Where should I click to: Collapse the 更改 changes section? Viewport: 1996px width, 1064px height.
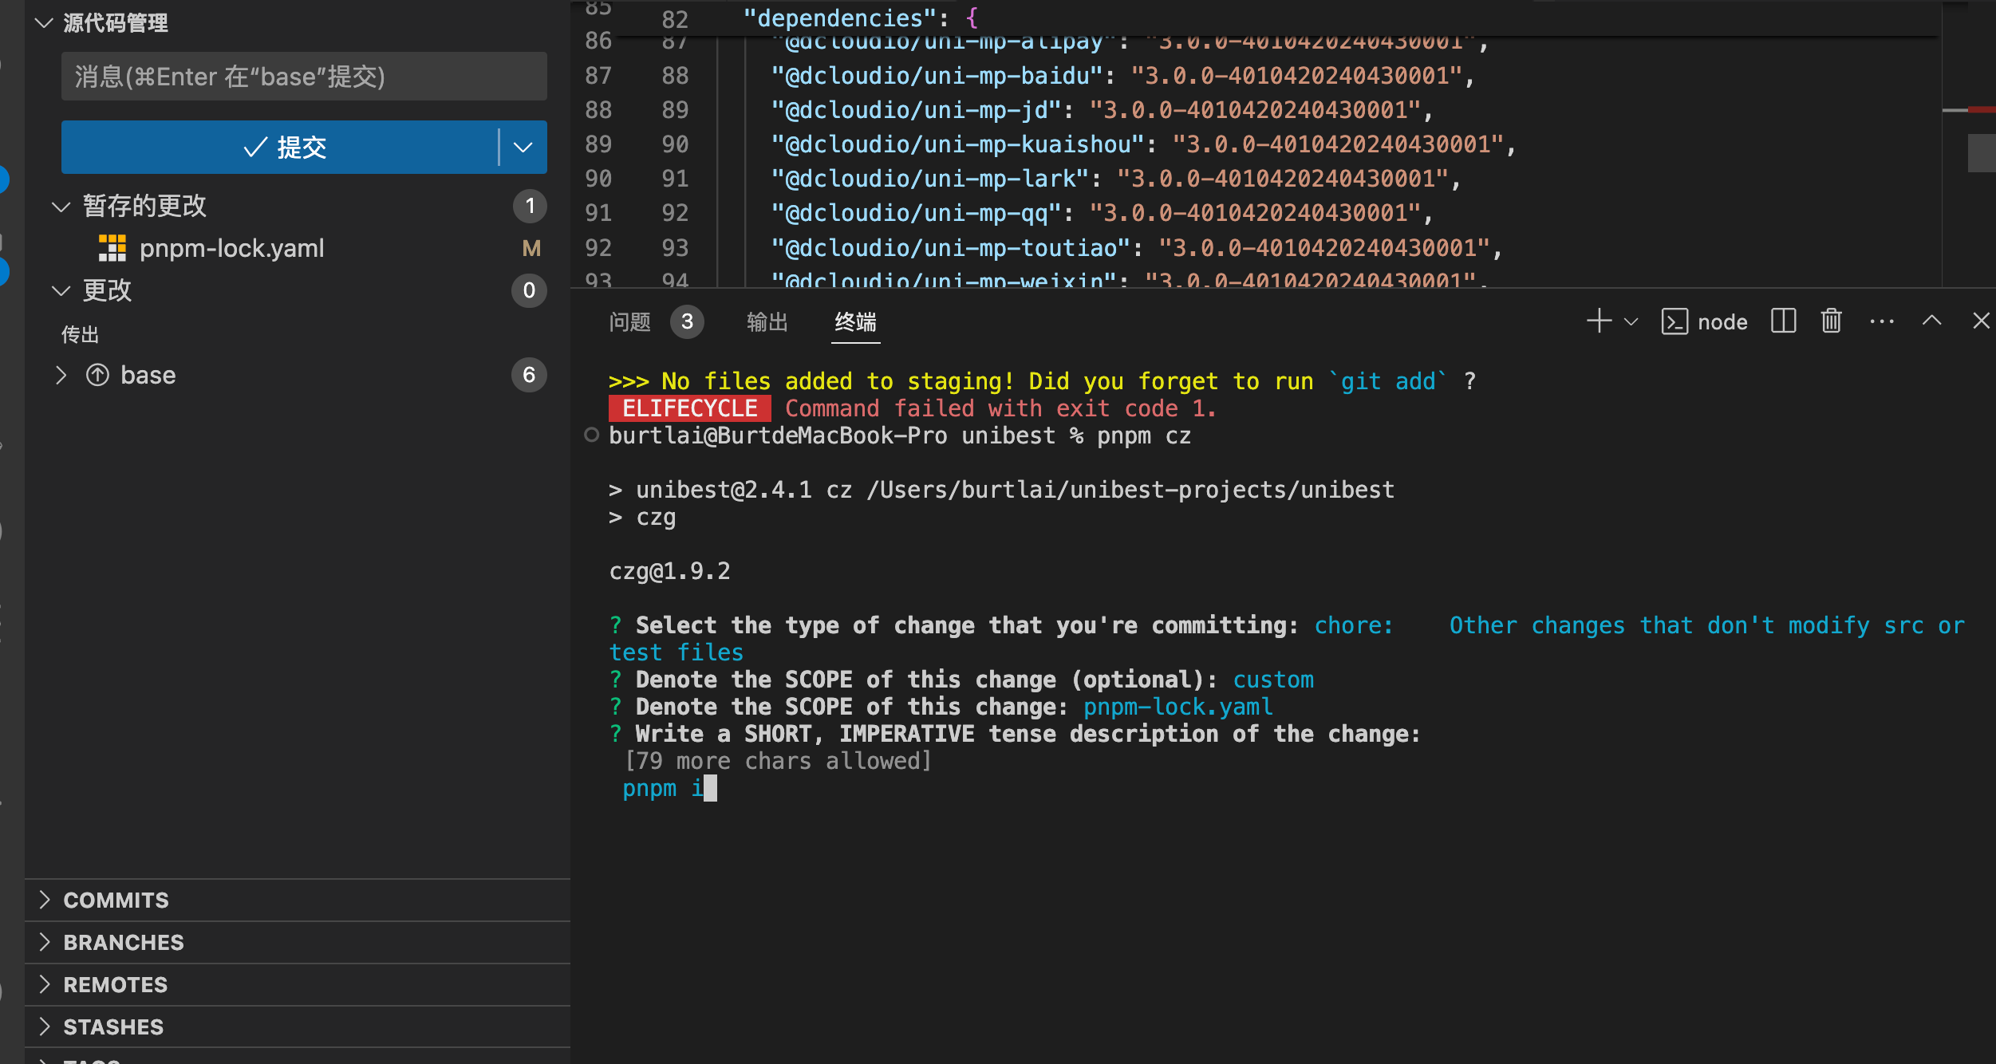pyautogui.click(x=61, y=290)
